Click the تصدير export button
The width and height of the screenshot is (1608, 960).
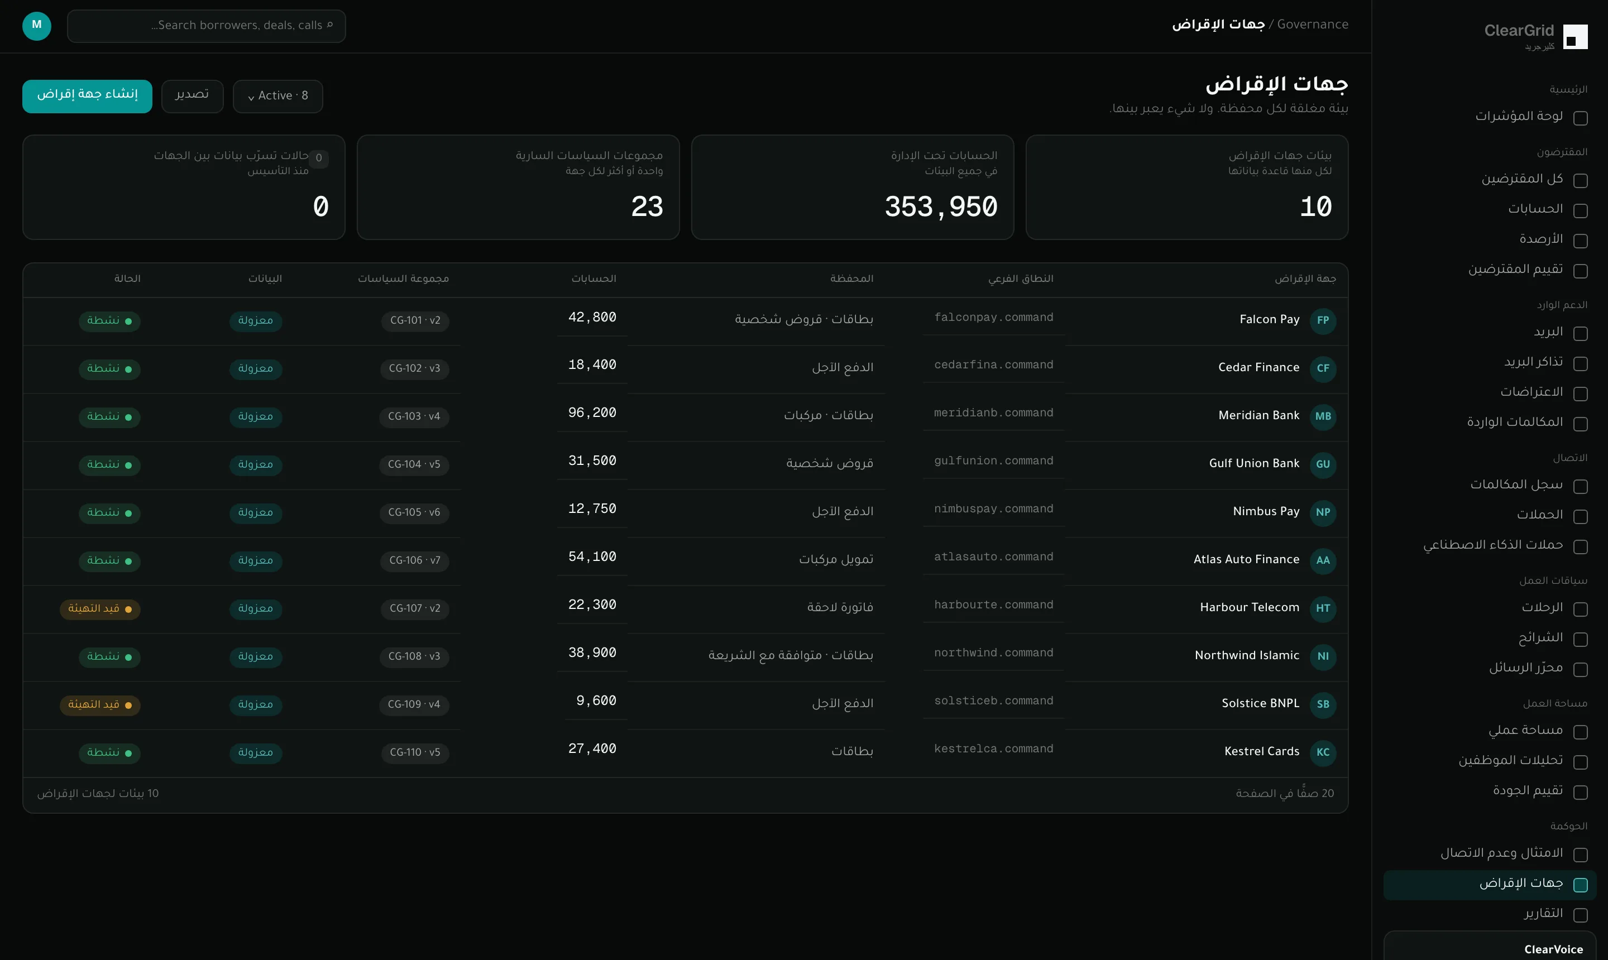tap(192, 97)
